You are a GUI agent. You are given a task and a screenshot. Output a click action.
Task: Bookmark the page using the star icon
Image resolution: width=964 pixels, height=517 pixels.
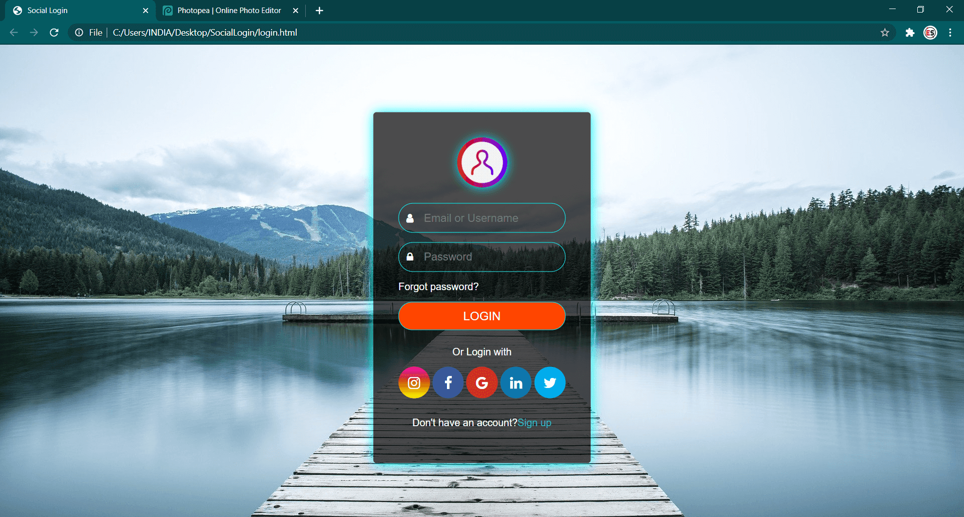885,32
